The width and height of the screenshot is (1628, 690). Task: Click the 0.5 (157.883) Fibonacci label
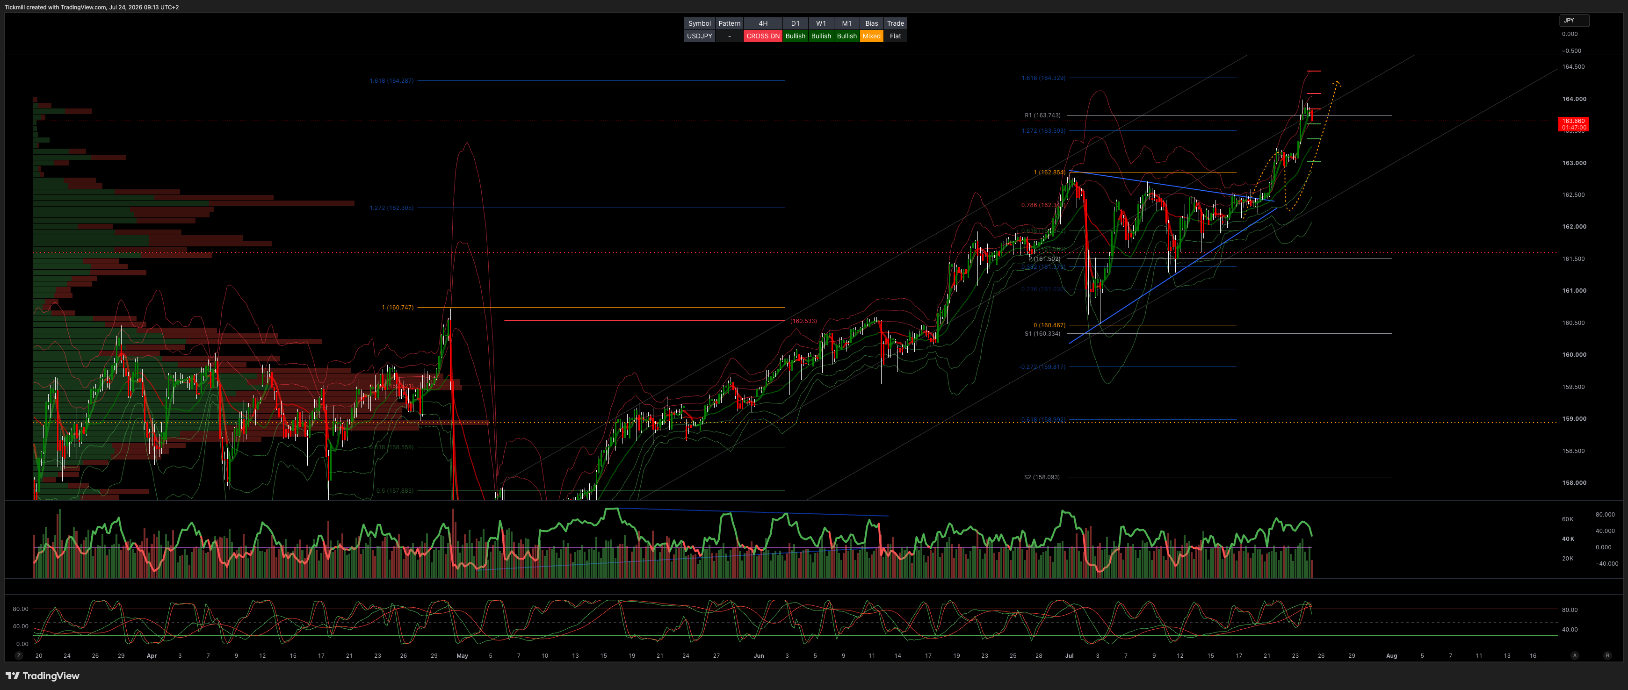(394, 490)
